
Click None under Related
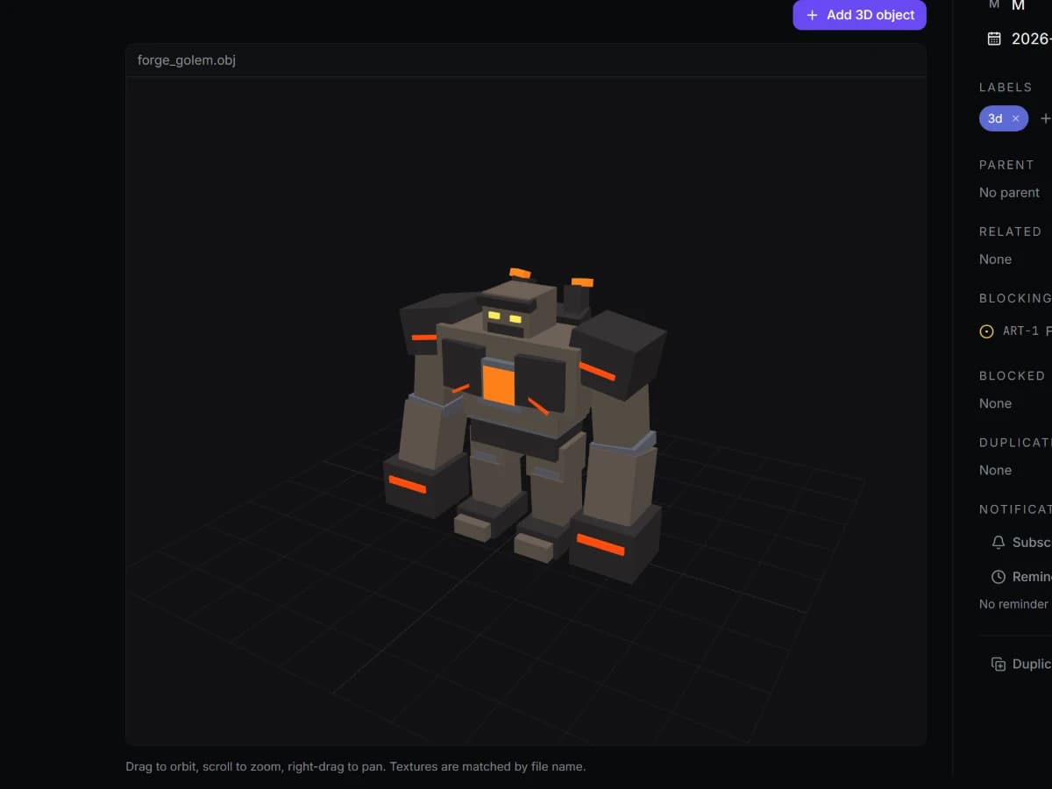coord(995,259)
